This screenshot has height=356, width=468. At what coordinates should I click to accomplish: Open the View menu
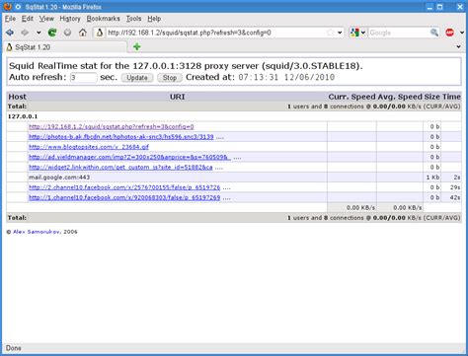46,19
